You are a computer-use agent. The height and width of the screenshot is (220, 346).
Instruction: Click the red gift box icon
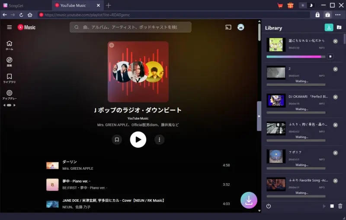coord(290,6)
